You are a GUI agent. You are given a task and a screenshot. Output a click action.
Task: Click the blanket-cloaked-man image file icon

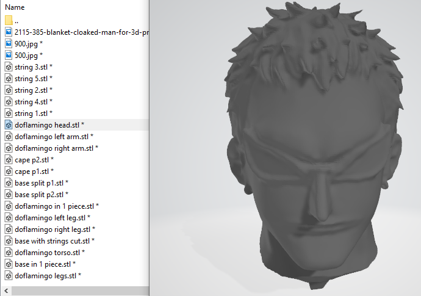[x=9, y=32]
